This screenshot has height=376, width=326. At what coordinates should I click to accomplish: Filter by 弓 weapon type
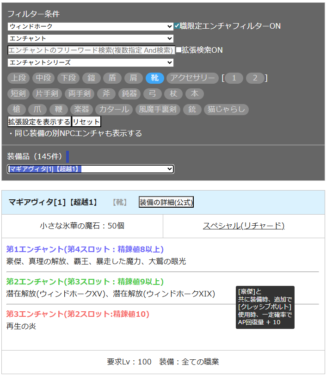click(x=152, y=94)
